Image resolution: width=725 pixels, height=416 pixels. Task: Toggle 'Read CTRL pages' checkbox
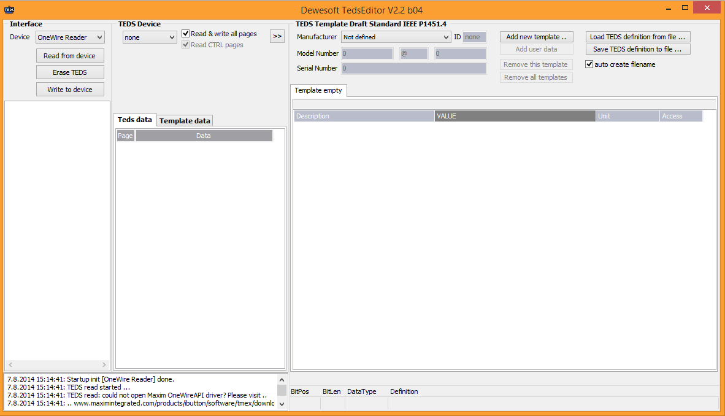click(185, 44)
